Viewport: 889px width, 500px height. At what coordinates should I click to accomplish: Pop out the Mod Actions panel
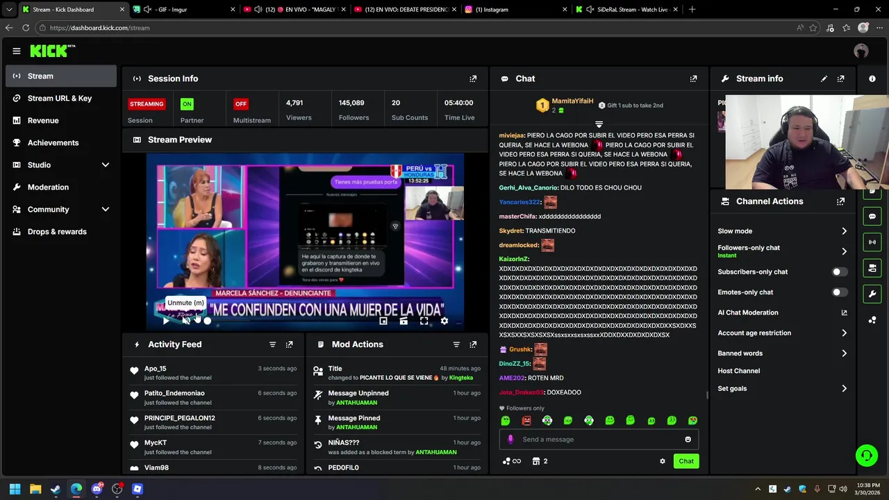point(473,344)
